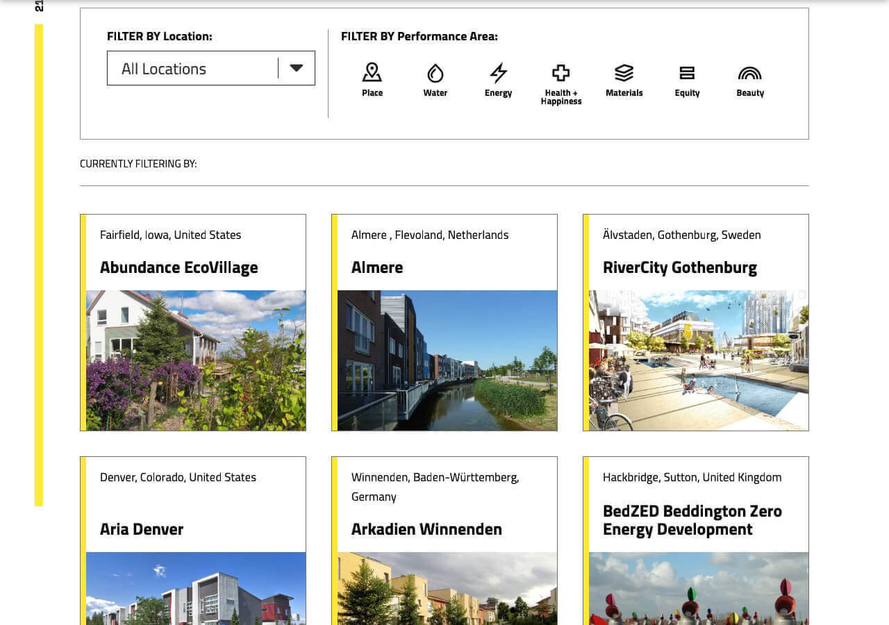Click the Almere canal houses photo

click(447, 360)
